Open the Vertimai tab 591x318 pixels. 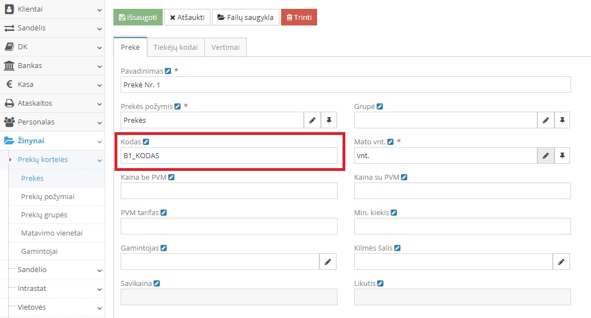point(225,48)
